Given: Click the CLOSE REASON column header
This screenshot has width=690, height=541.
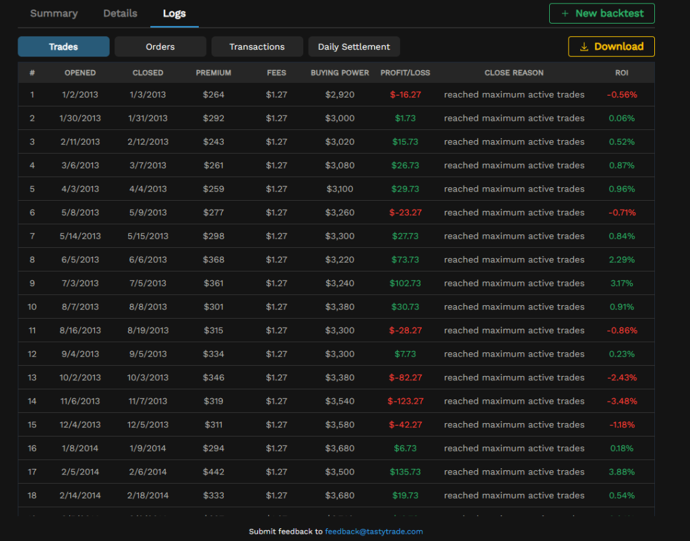Looking at the screenshot, I should 514,73.
